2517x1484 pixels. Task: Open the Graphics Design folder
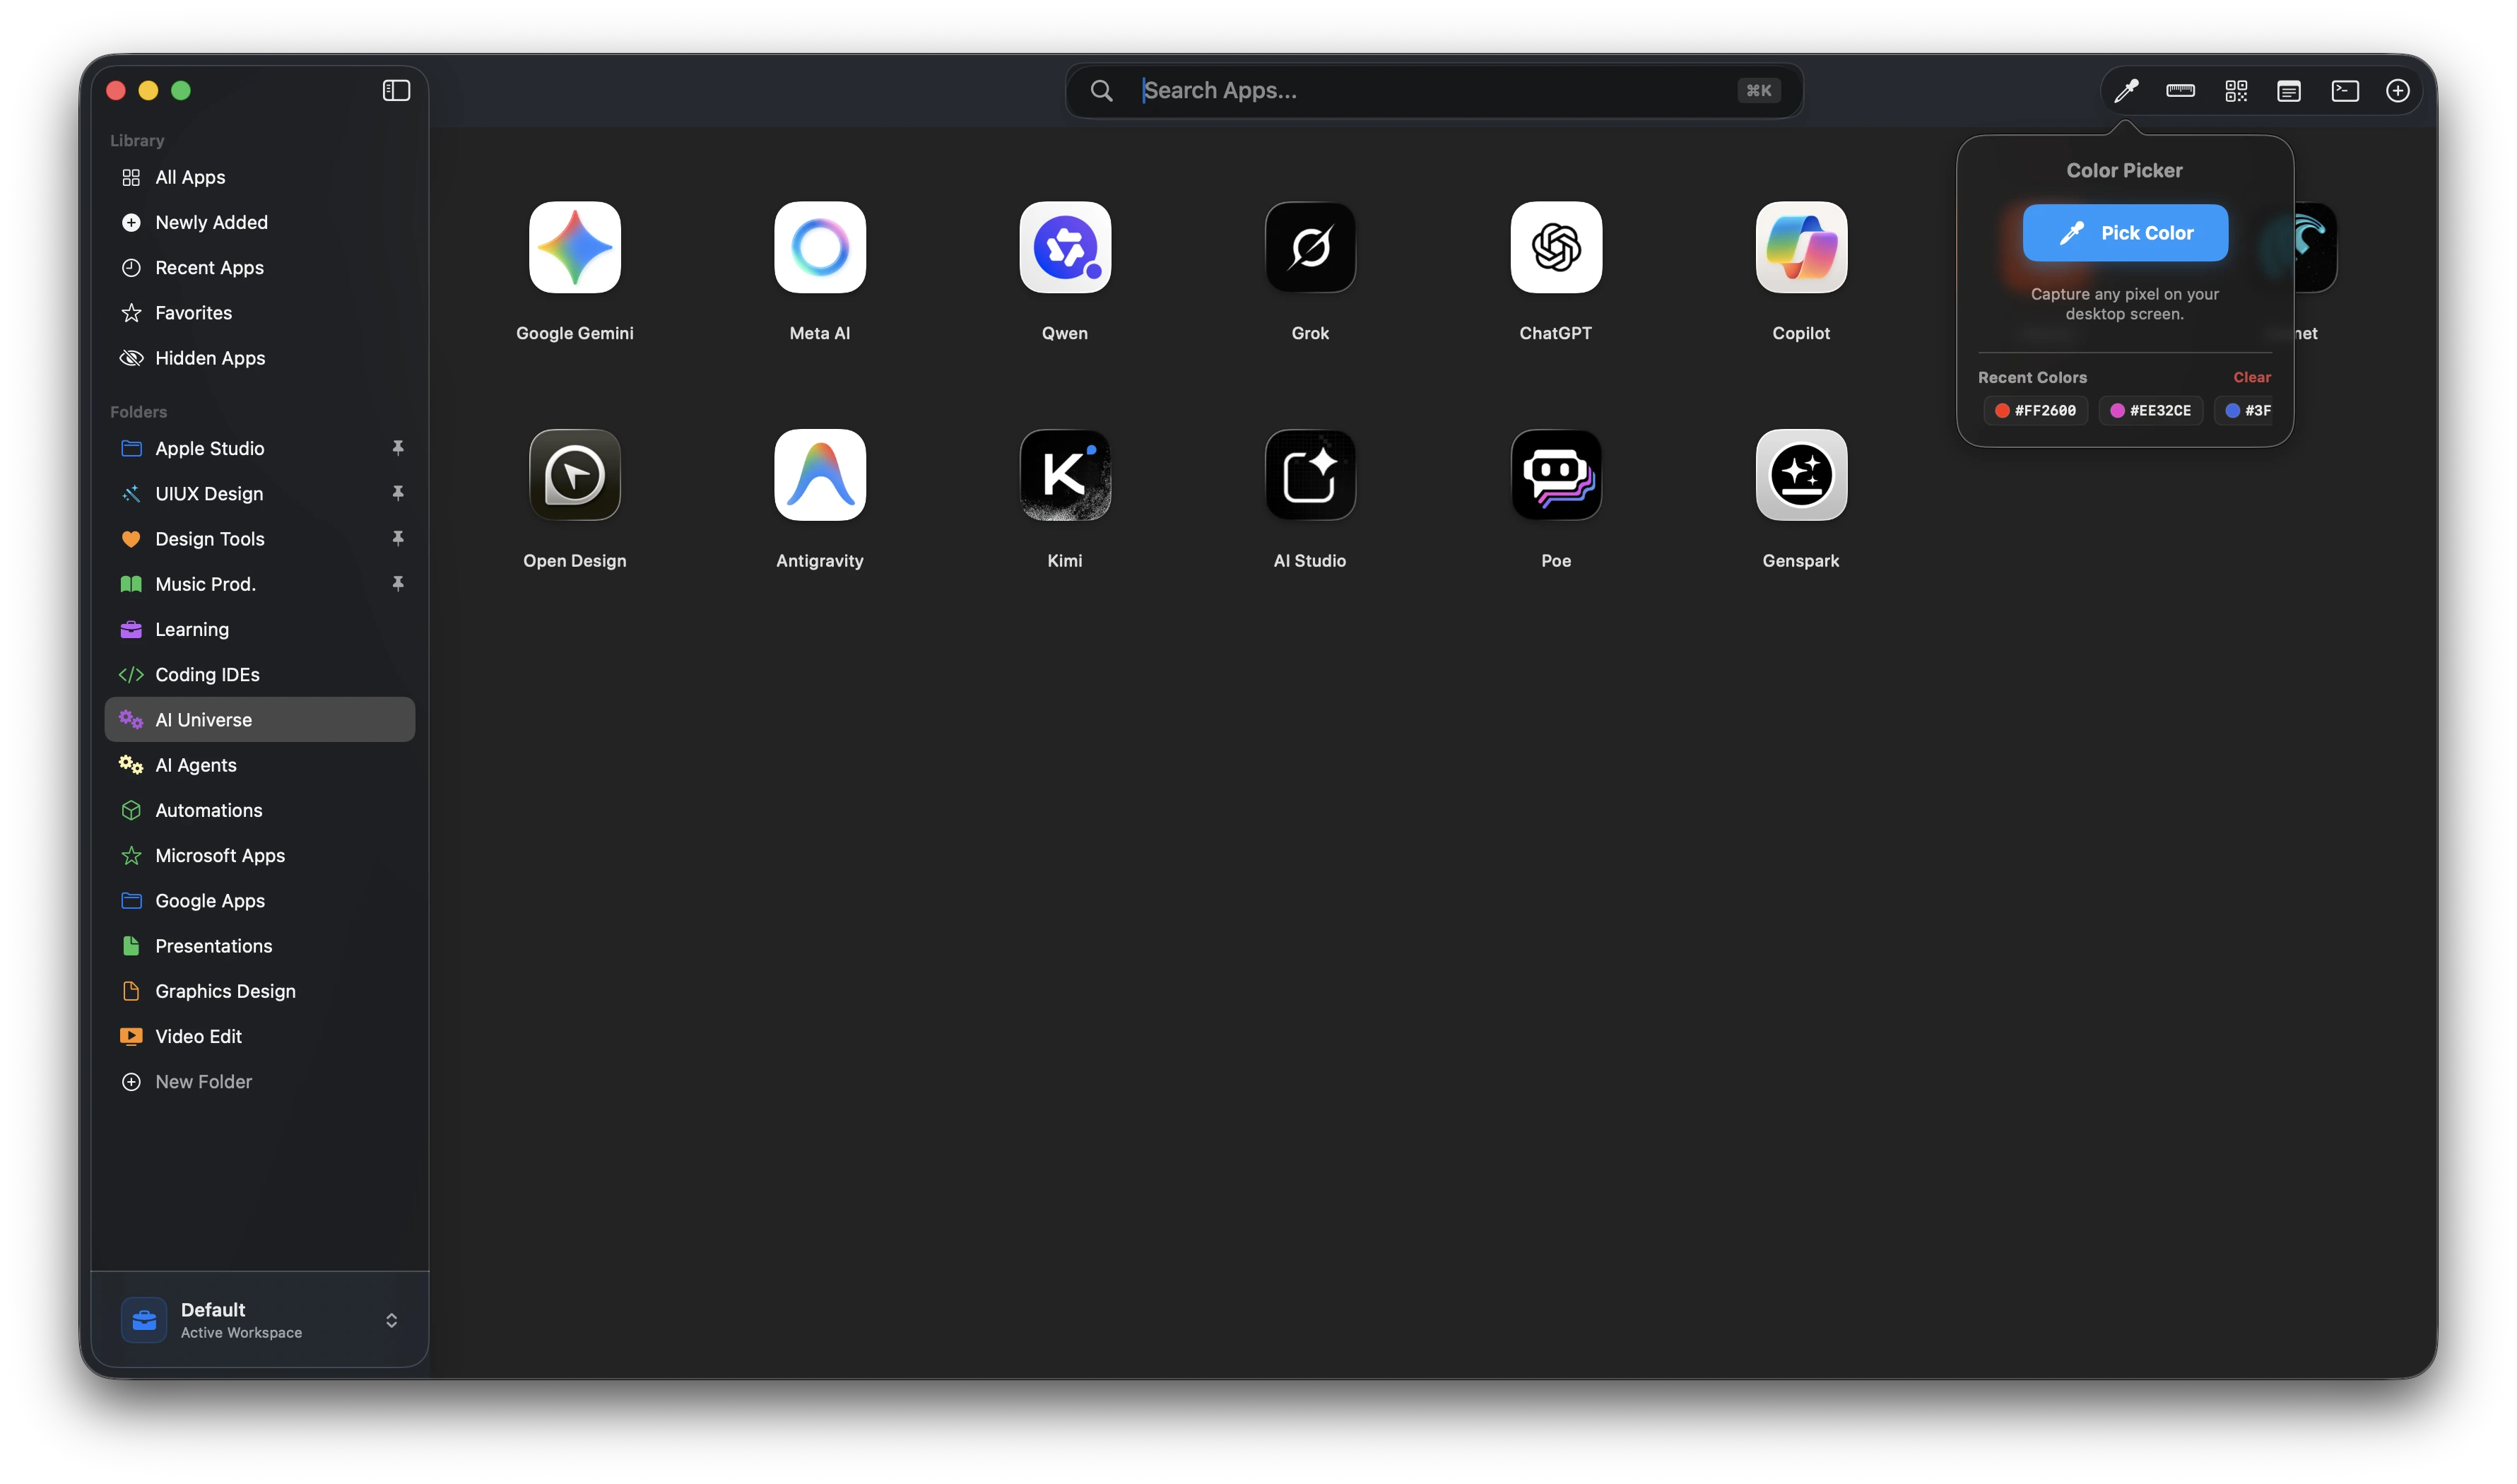tap(260, 991)
